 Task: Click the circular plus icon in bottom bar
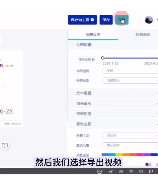point(121,171)
